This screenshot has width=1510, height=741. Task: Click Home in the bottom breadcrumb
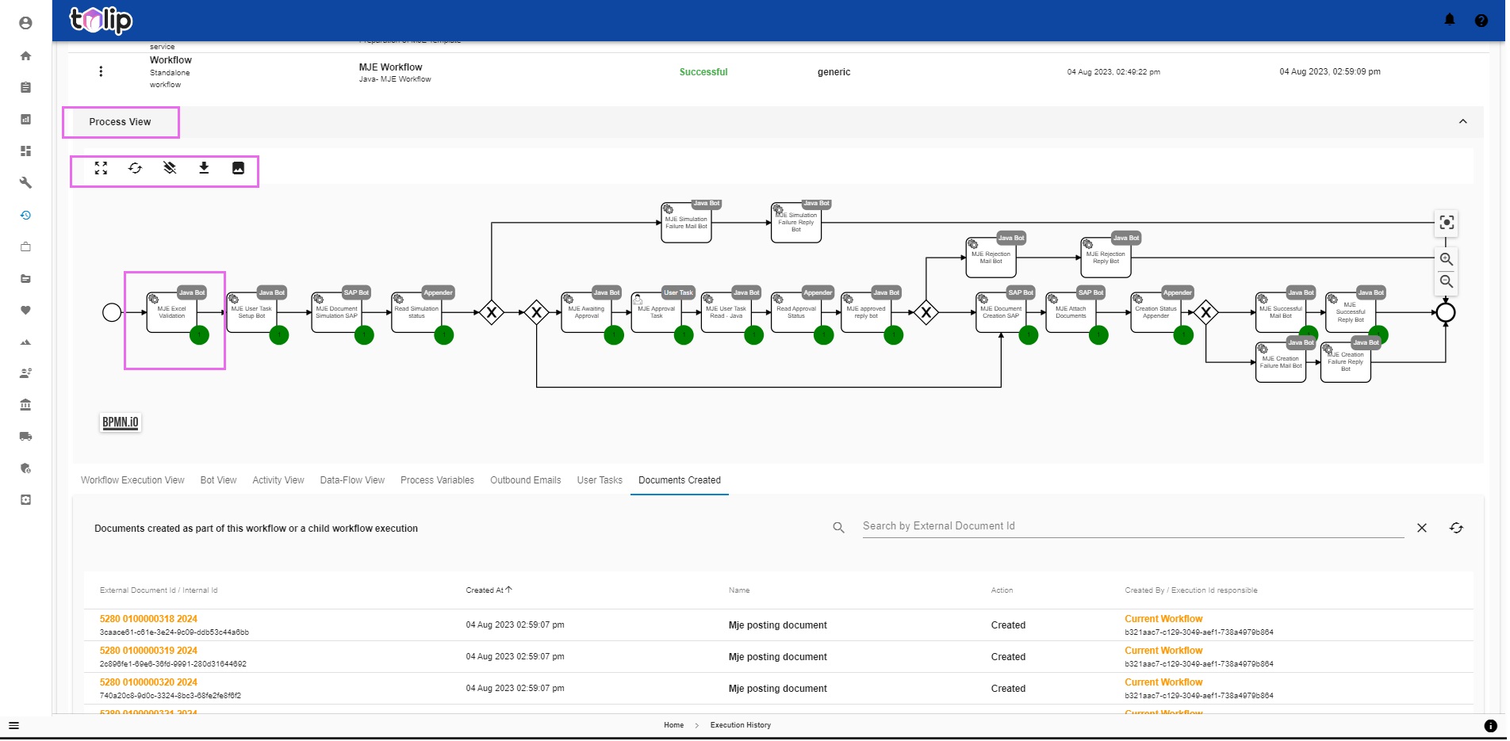(x=673, y=725)
